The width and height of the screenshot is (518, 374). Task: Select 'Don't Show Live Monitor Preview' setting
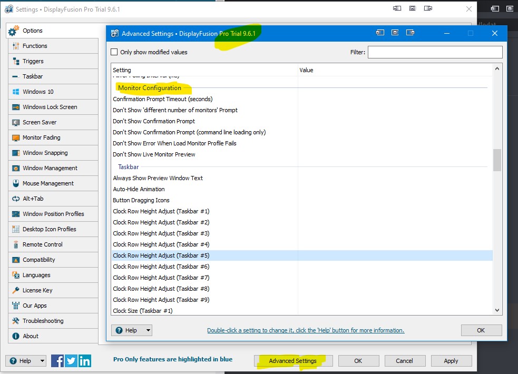(154, 154)
